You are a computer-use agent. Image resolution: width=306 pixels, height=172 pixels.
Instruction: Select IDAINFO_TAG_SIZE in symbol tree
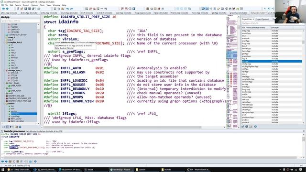[16, 96]
